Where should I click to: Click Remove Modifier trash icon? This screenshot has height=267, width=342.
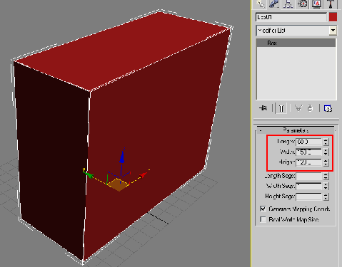point(310,108)
